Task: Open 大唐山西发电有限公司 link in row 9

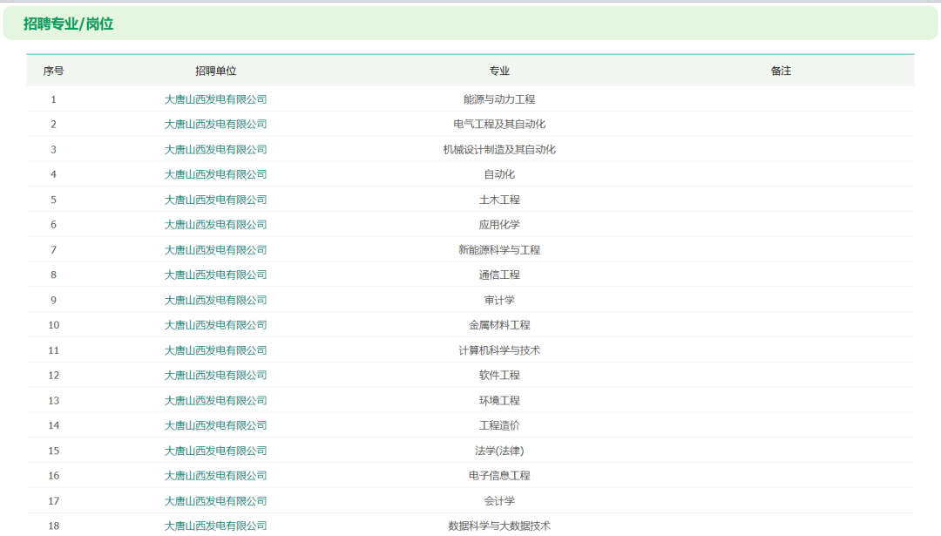Action: [x=215, y=300]
